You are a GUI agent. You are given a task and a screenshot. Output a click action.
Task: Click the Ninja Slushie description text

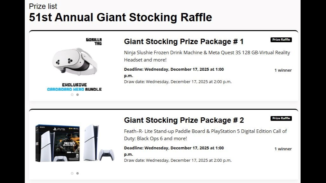click(207, 56)
